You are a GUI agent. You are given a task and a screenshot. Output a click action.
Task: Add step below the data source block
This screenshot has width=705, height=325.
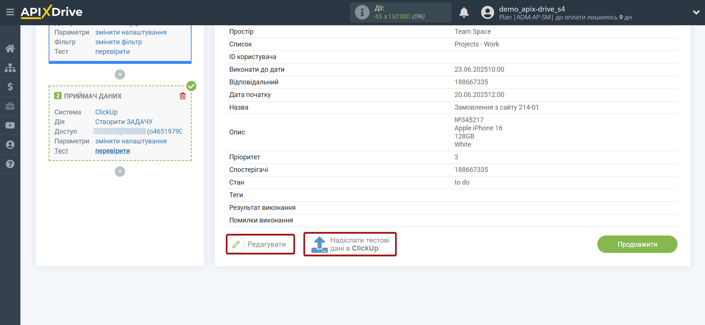tap(120, 75)
